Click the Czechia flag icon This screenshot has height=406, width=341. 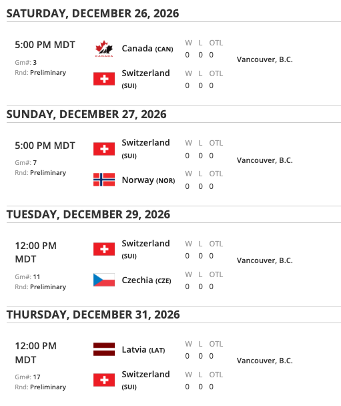(104, 280)
